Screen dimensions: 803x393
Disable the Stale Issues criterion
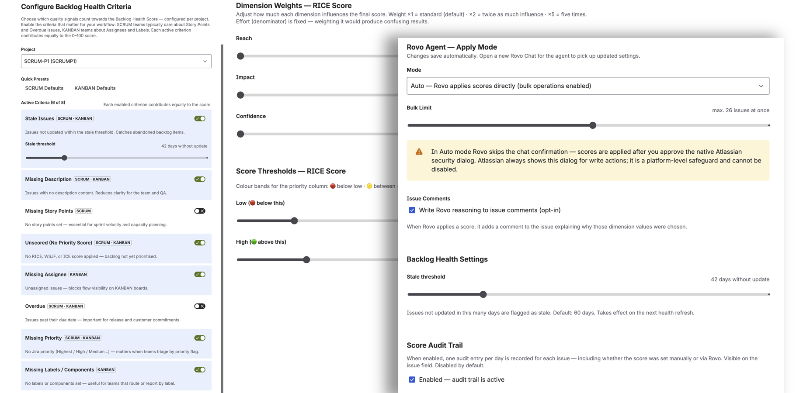point(199,118)
